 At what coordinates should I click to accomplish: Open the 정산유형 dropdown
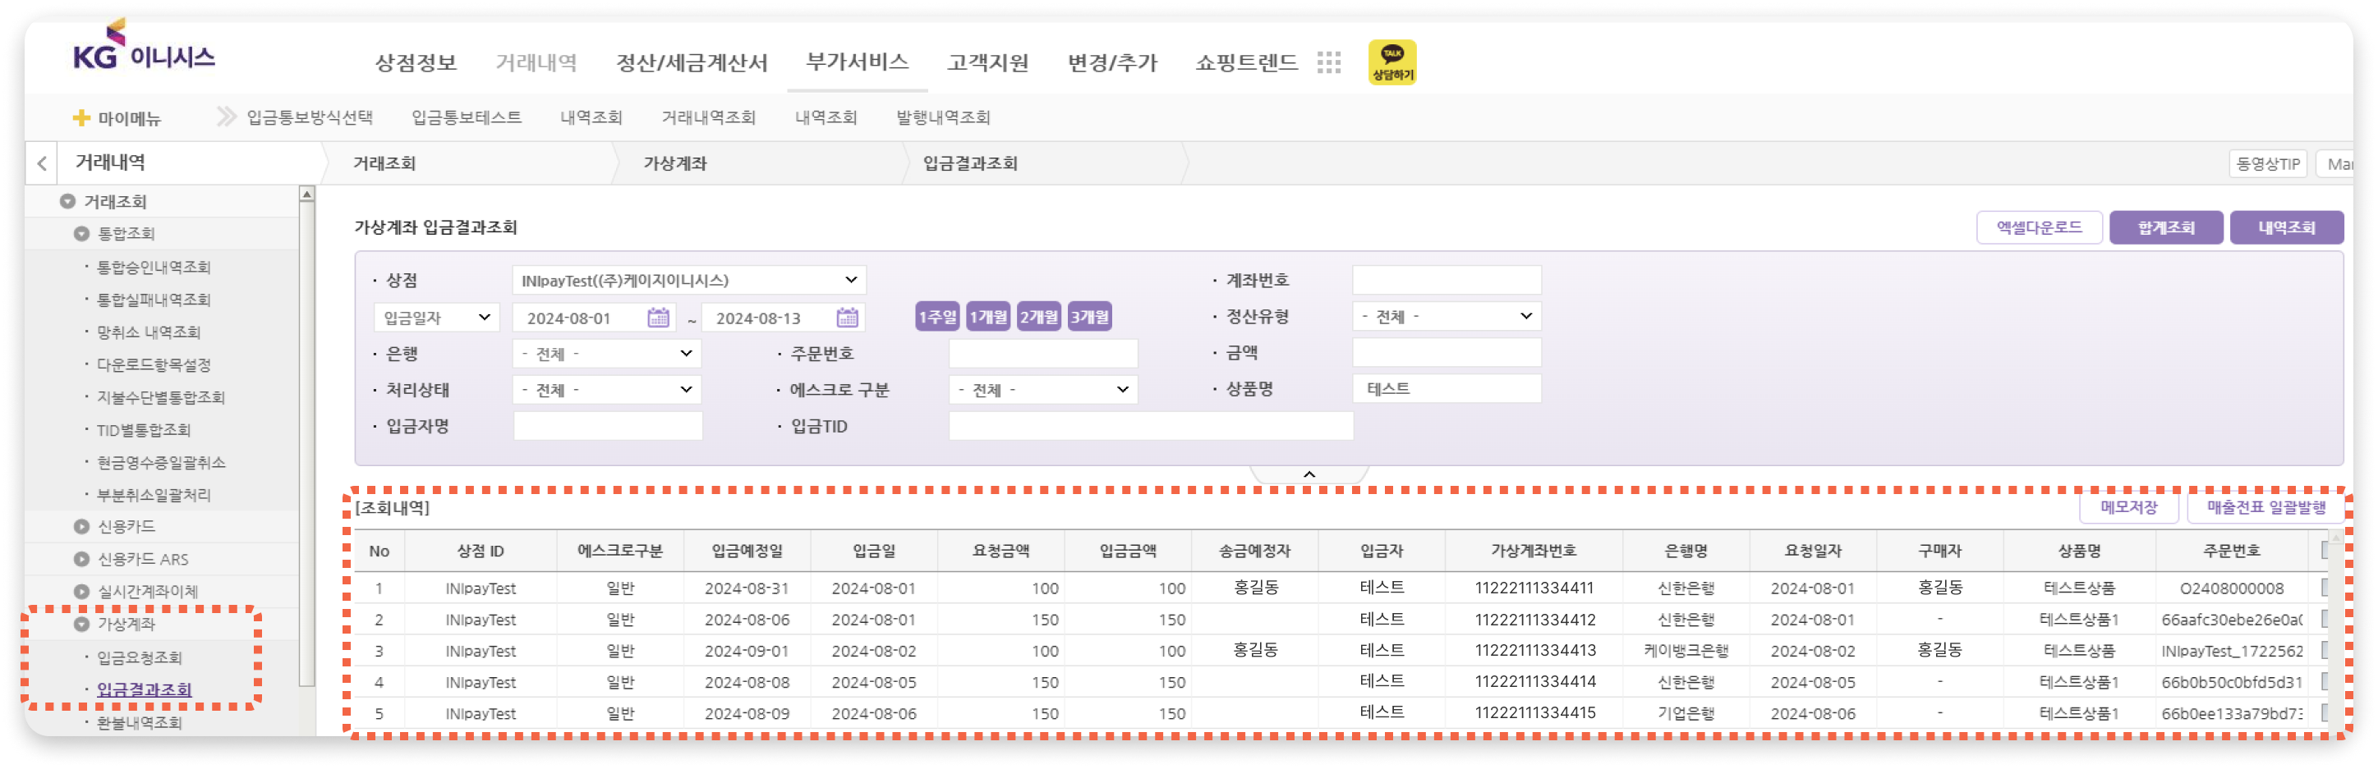1447,316
